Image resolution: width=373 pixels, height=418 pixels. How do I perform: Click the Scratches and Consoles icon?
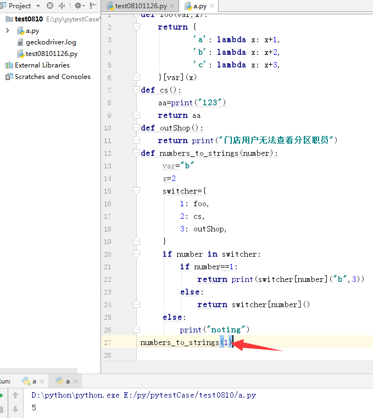(x=9, y=77)
